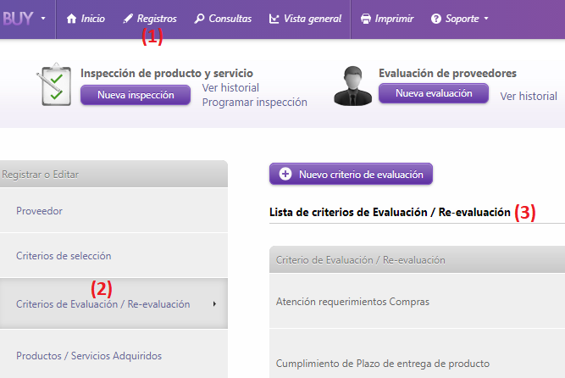
Task: Click the chart icon beside Vista general
Action: click(x=274, y=19)
